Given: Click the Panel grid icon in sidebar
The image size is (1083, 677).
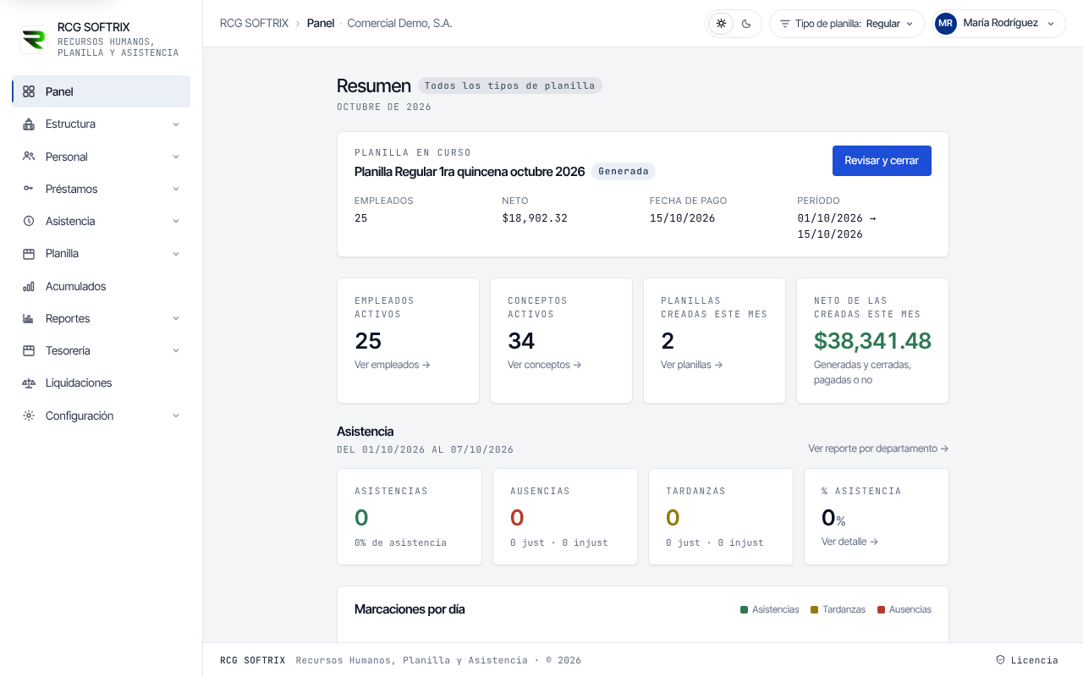Looking at the screenshot, I should [29, 91].
